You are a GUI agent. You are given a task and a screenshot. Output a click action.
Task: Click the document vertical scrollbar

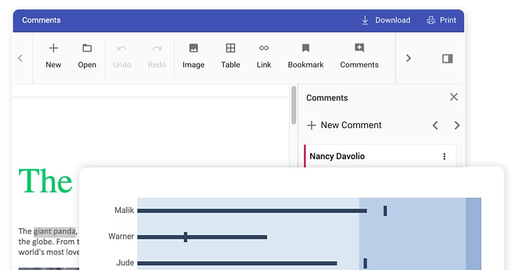294,105
